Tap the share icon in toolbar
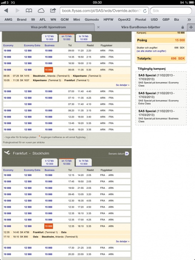This screenshot has height=260, width=195. click(53, 10)
